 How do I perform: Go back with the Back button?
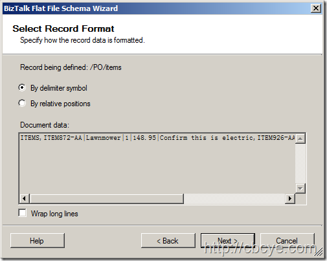pos(168,240)
